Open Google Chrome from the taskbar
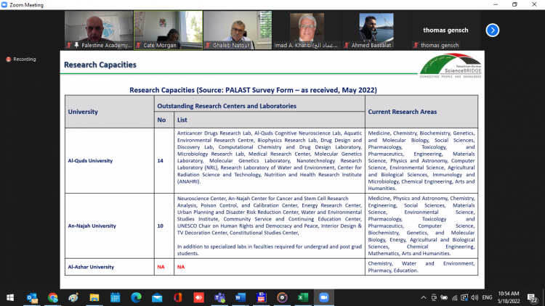 53,298
